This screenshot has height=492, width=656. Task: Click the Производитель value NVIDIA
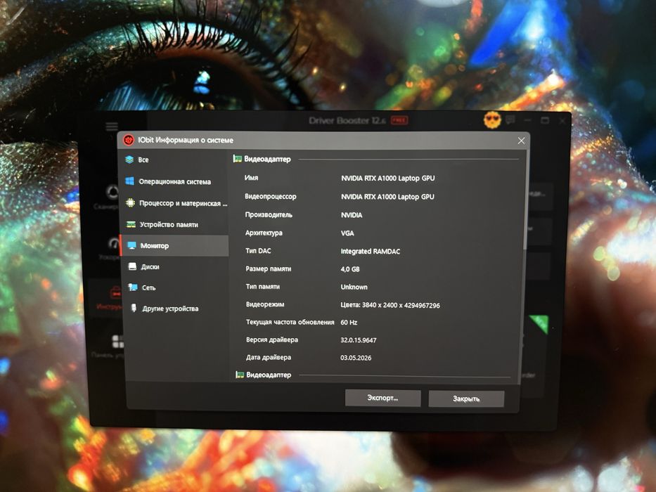point(352,215)
